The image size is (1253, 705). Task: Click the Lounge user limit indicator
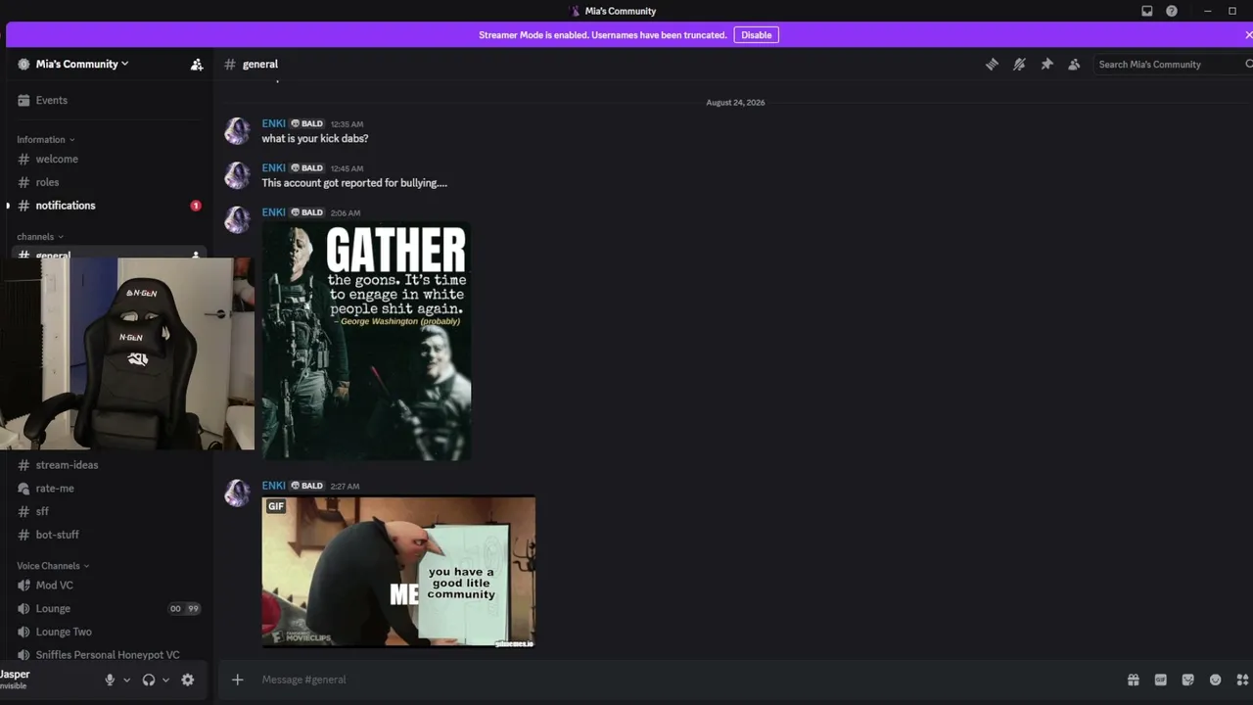184,609
